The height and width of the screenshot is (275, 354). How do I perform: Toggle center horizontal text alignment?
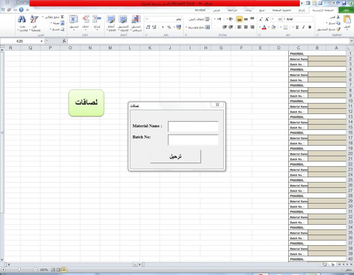coord(246,27)
